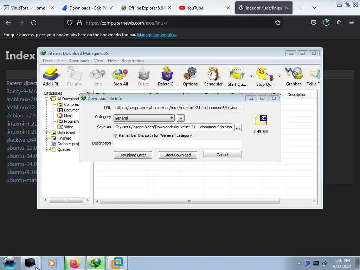Click the Save As path field
Viewport: 360px width, 270px height.
173,127
